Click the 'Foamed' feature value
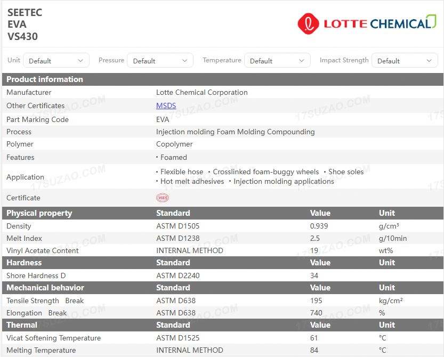 click(174, 157)
